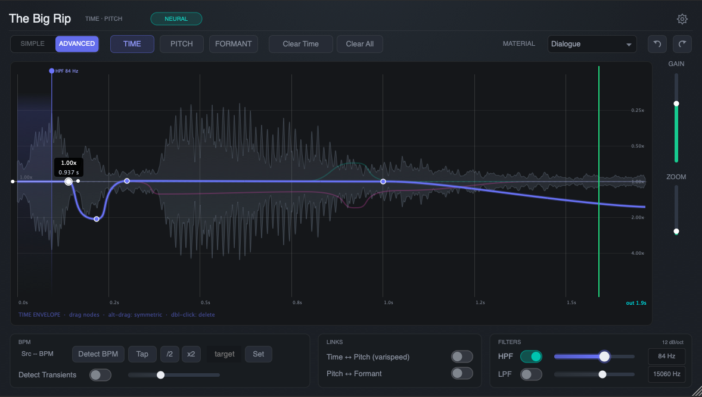
Task: Click the Clear Time button
Action: pos(301,44)
